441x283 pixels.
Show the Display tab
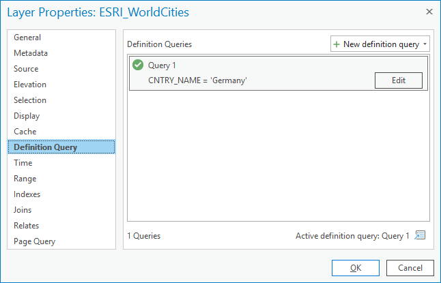[x=61, y=116]
